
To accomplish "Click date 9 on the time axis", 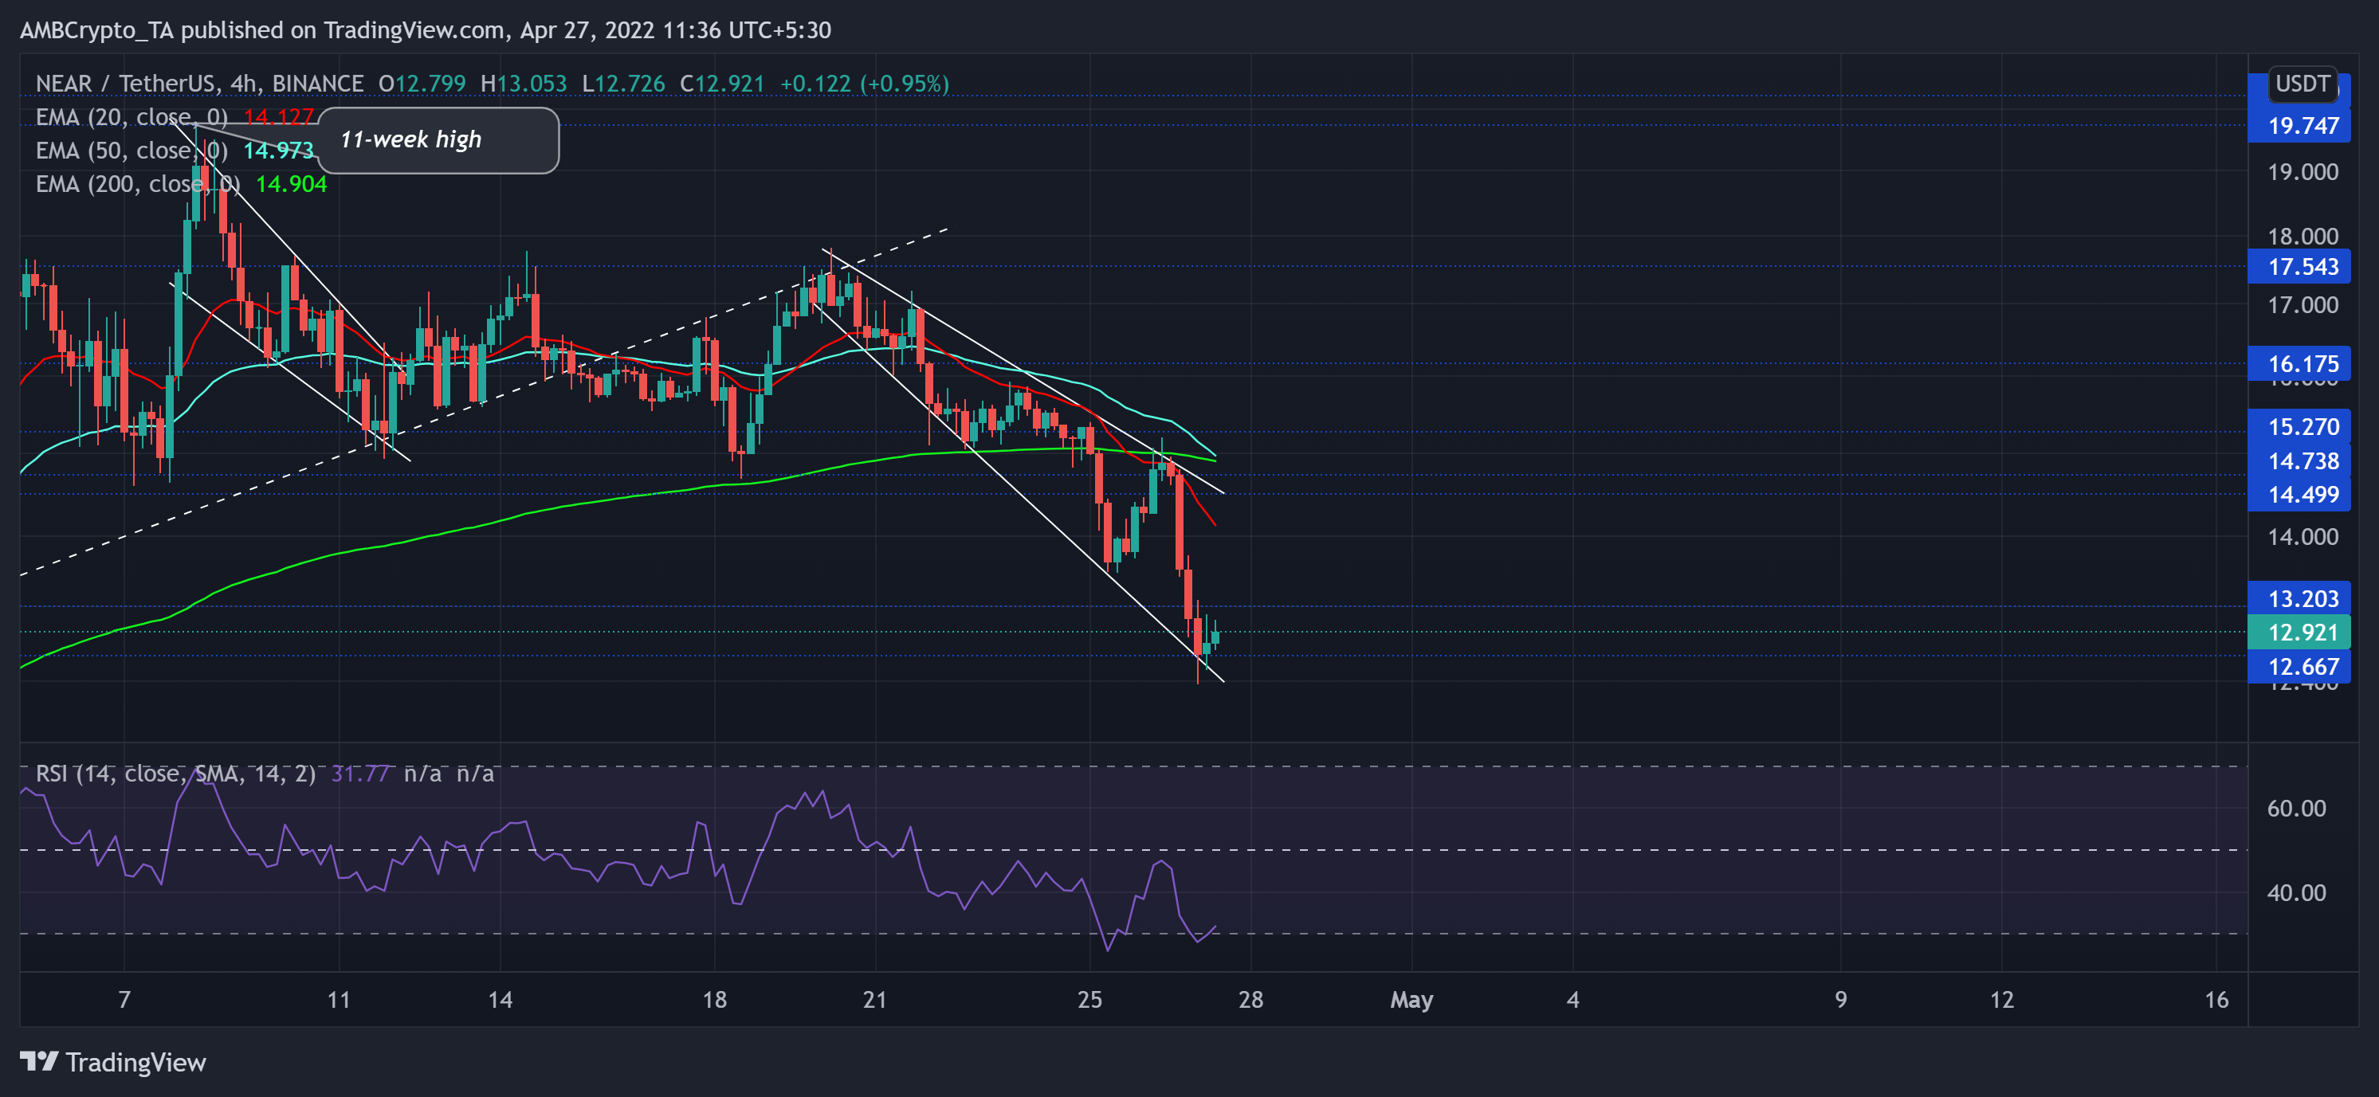I will click(x=1840, y=1000).
